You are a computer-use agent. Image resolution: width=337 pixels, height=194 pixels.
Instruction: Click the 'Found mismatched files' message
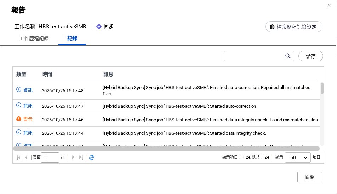pos(211,120)
